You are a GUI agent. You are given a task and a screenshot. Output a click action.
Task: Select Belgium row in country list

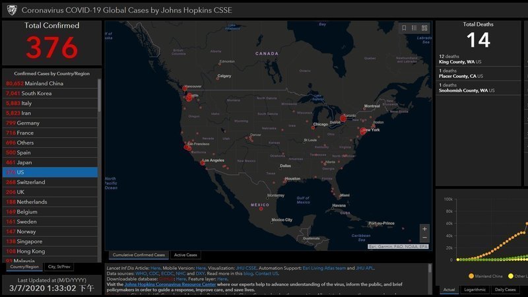click(50, 212)
